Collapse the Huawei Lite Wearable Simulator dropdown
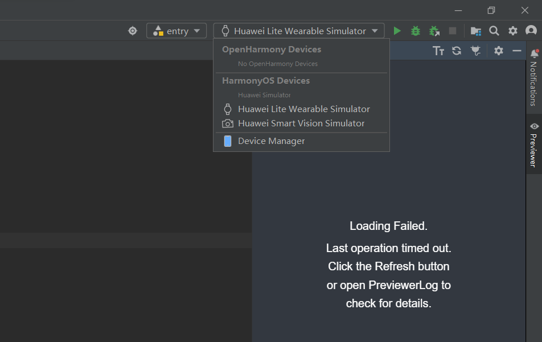 click(299, 31)
